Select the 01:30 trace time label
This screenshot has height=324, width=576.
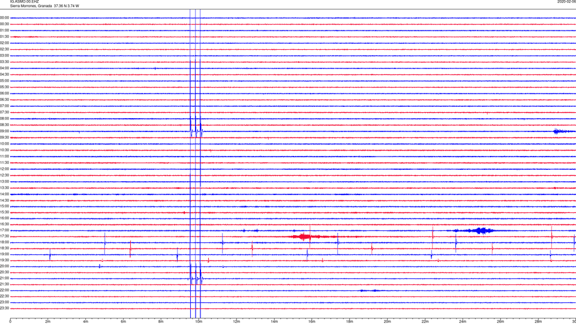tap(4, 37)
